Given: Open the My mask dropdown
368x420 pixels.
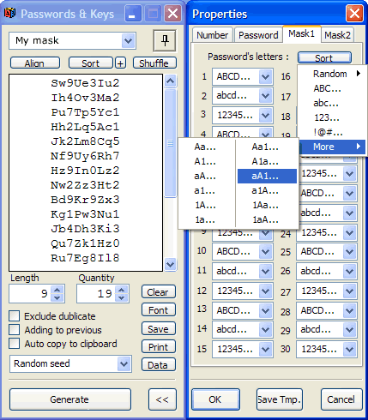Looking at the screenshot, I should [x=128, y=41].
